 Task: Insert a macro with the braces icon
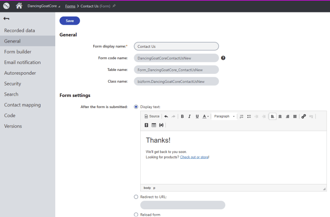[x=161, y=125]
